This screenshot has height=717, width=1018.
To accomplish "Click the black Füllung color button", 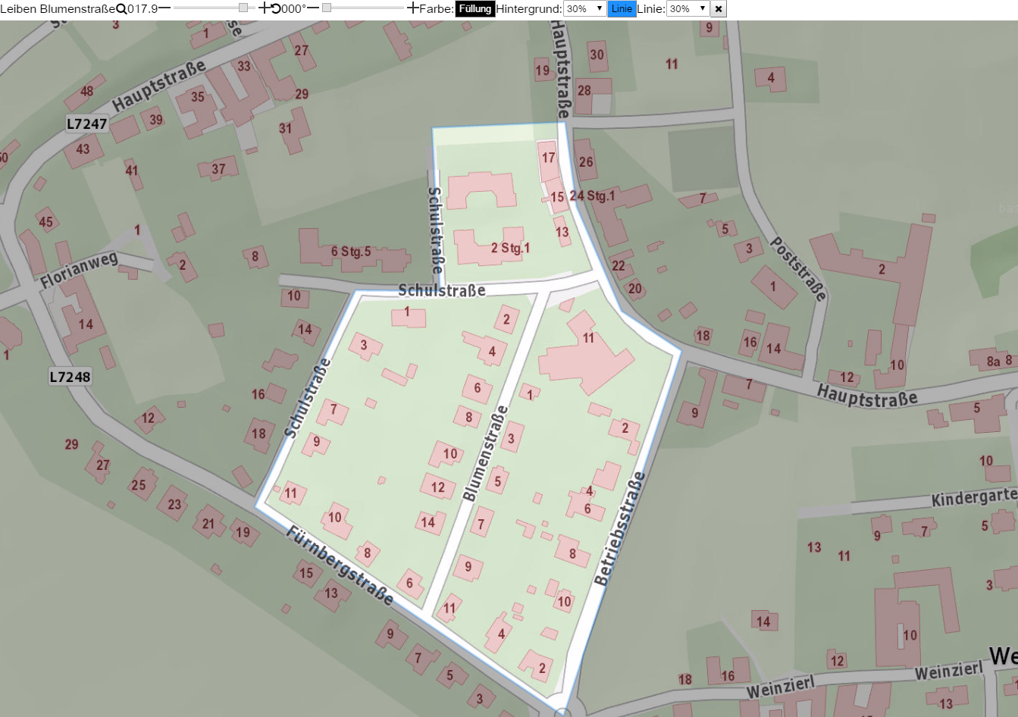I will point(475,9).
